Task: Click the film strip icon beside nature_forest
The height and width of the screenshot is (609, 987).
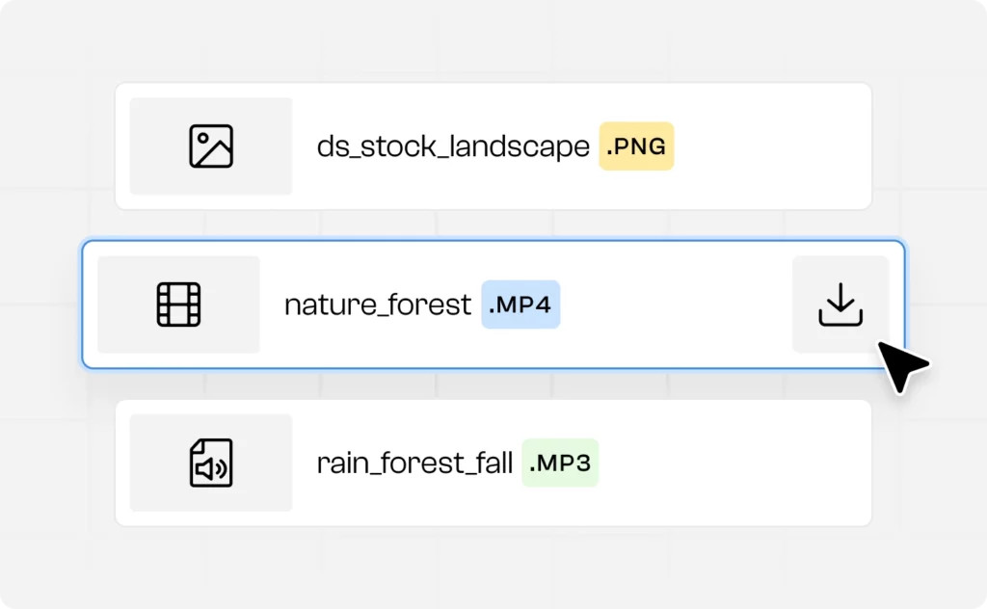Action: pos(178,304)
